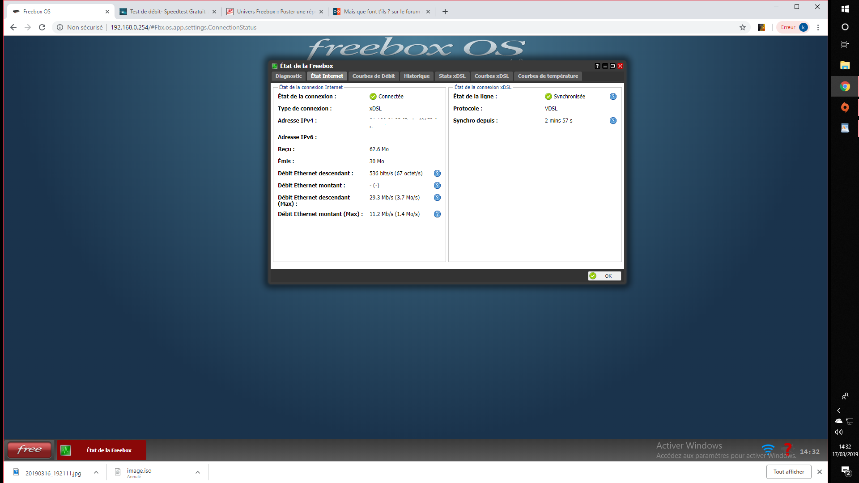Viewport: 859px width, 483px height.
Task: Open Cortana search circle
Action: (845, 27)
